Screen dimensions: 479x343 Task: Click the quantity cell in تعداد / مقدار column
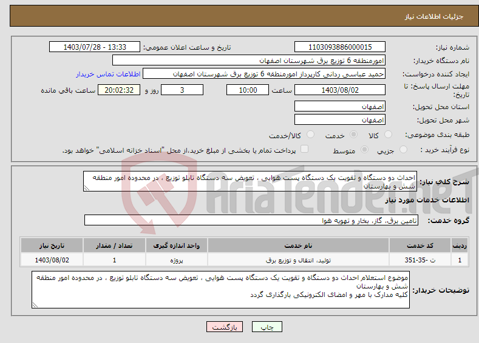(x=114, y=260)
